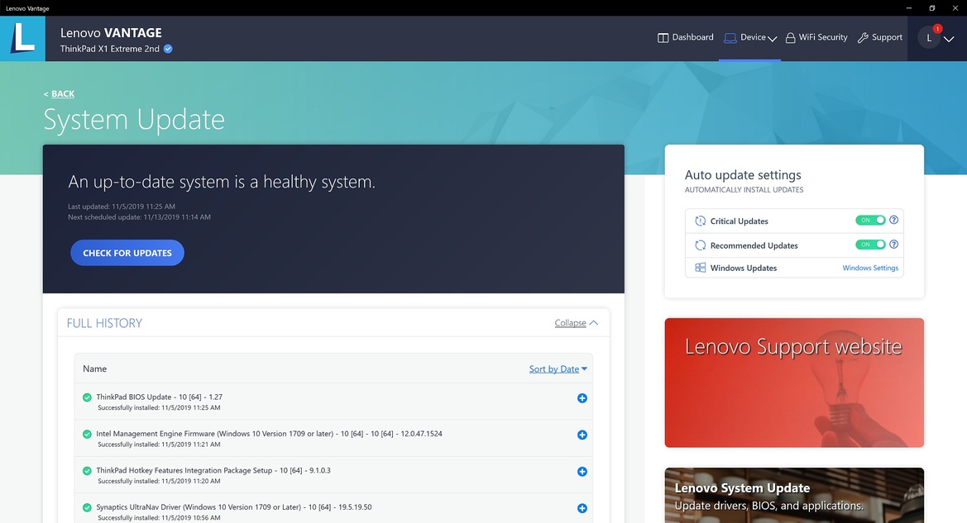The width and height of the screenshot is (967, 523).
Task: Click the Windows Updates label
Action: pyautogui.click(x=743, y=268)
